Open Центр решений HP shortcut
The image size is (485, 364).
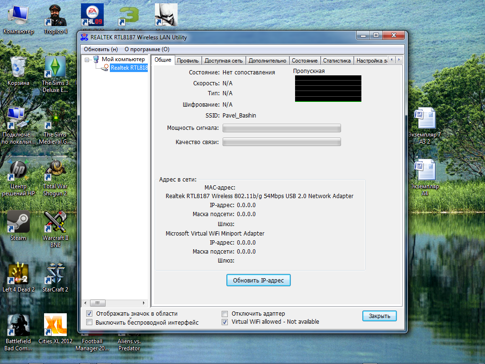click(18, 178)
